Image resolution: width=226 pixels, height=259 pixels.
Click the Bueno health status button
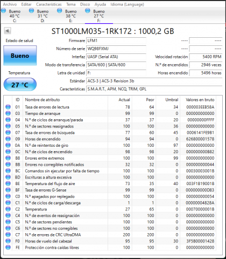20,56
